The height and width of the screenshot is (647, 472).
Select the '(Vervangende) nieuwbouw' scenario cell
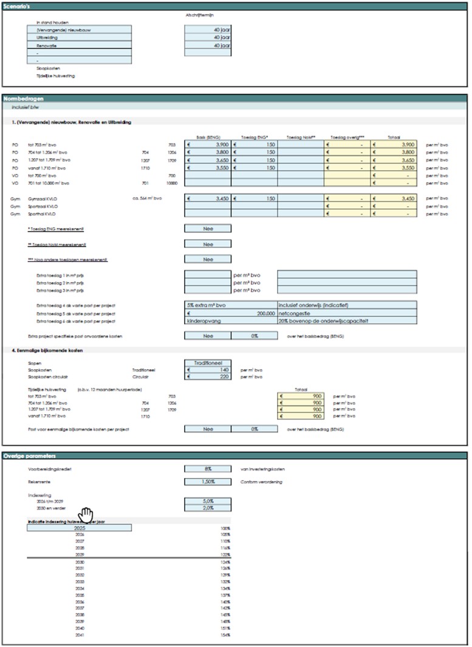80,29
